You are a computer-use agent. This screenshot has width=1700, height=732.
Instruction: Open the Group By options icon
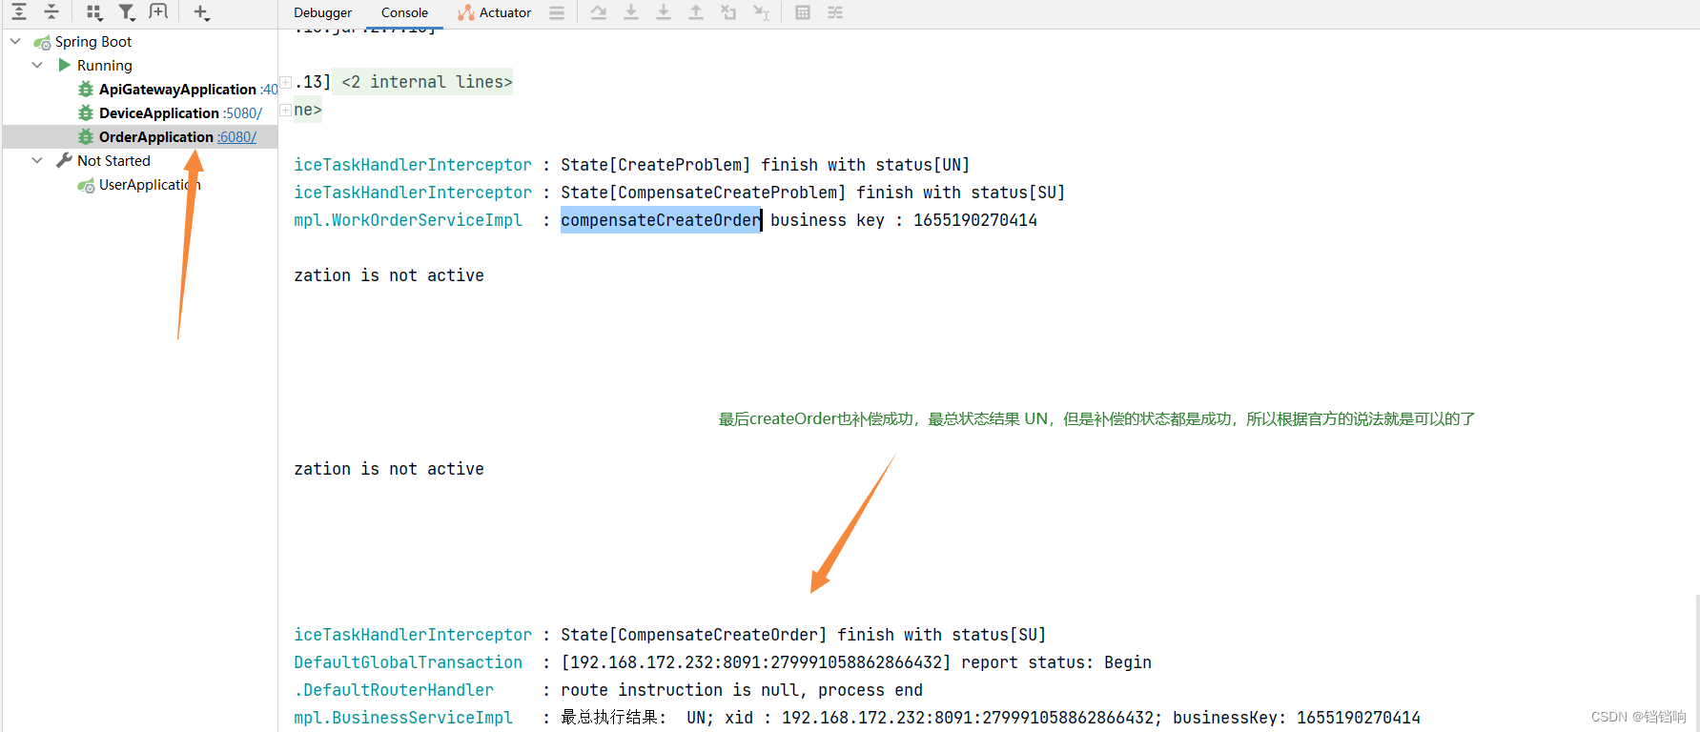(x=94, y=12)
